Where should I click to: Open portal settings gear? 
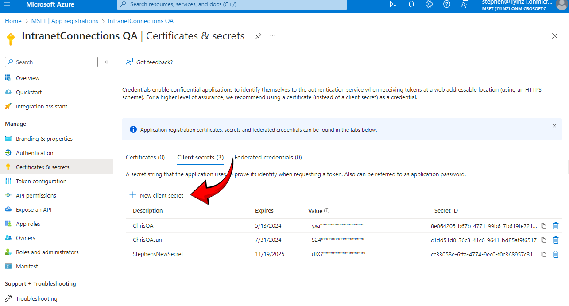tap(429, 4)
